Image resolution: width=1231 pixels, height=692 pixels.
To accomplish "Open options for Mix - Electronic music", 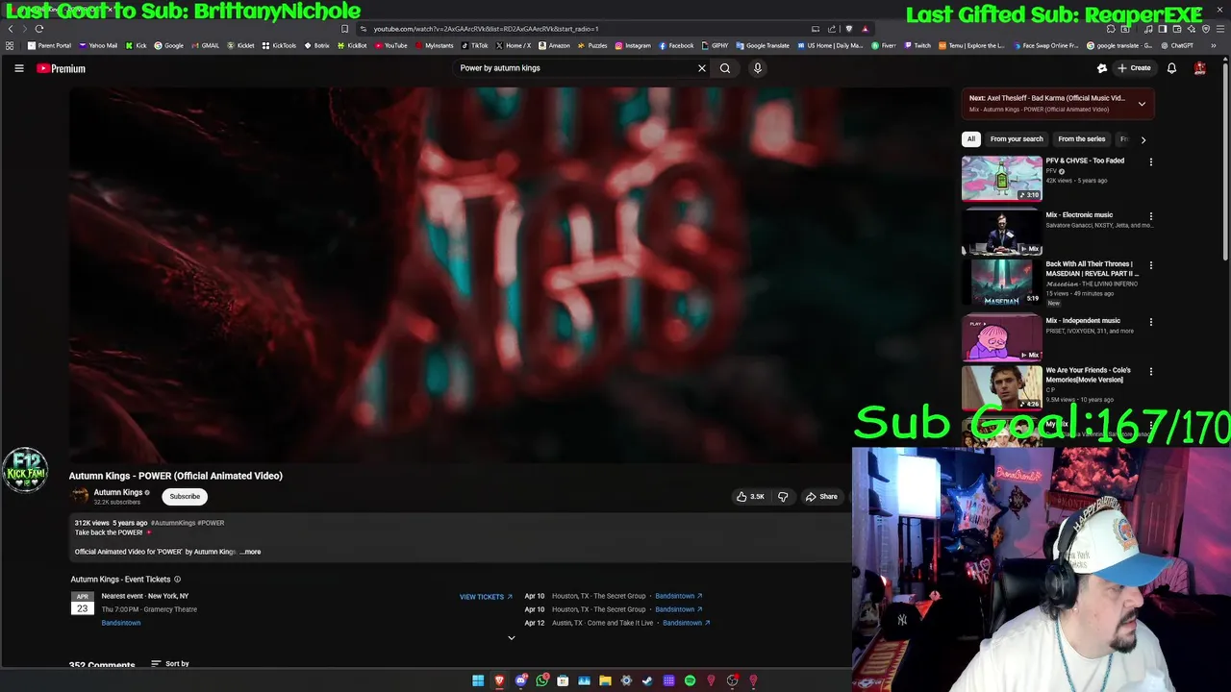I will (1150, 216).
